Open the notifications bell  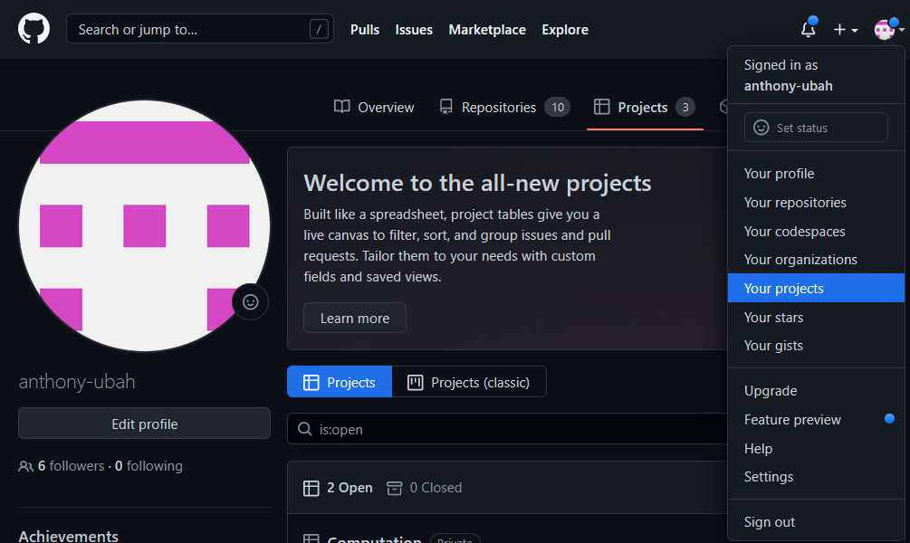click(808, 30)
